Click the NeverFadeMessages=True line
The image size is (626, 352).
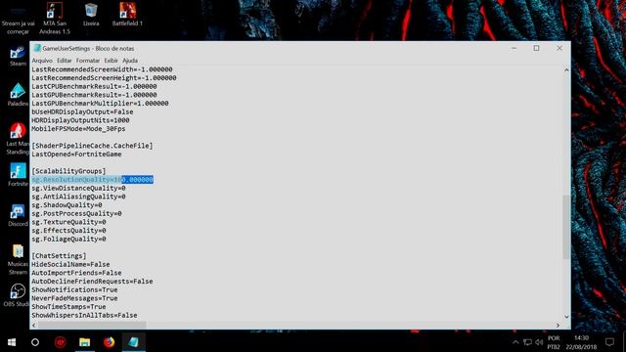pyautogui.click(x=74, y=298)
